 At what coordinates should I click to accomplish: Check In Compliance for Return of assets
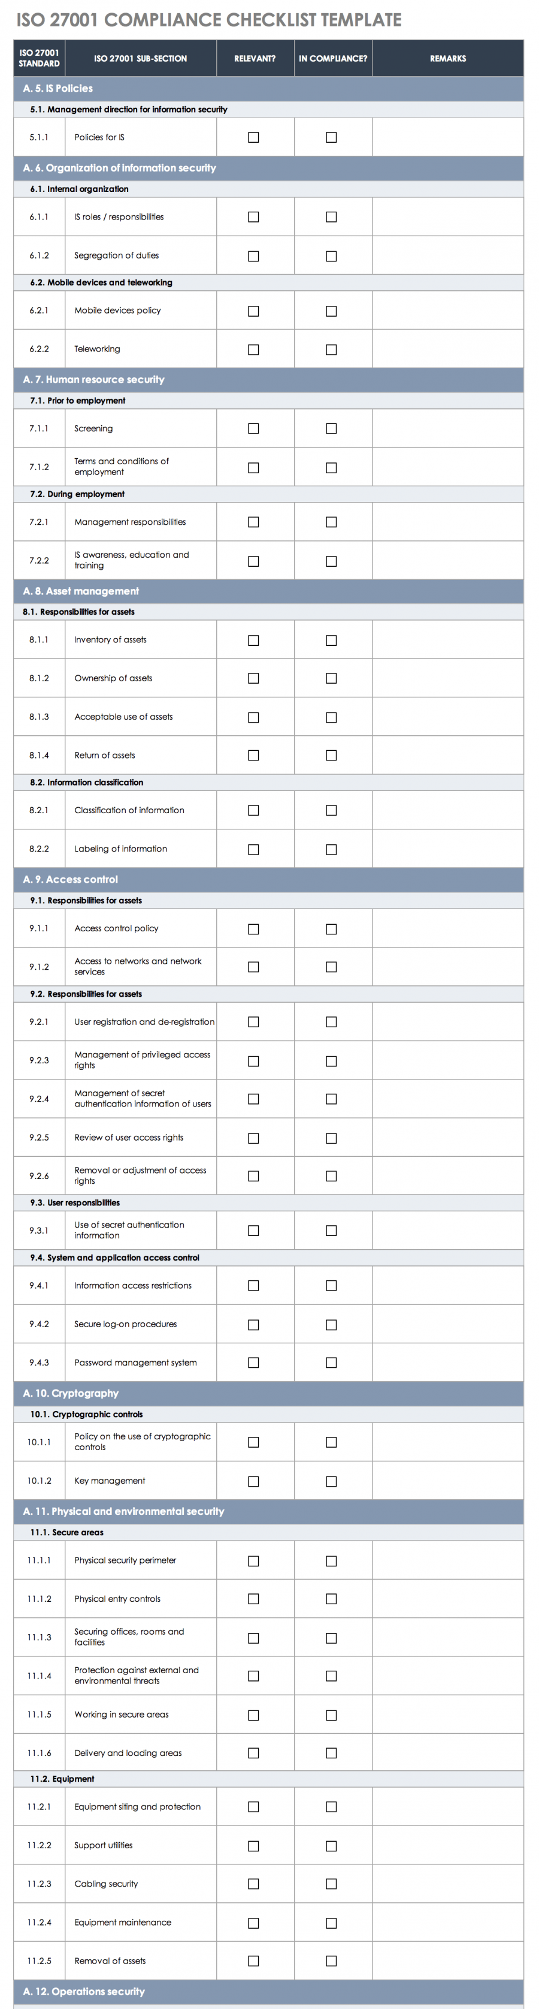(x=331, y=756)
